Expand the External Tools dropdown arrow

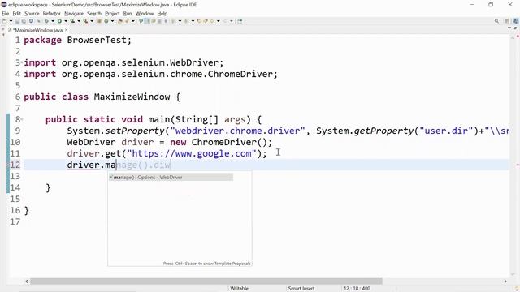(92, 21)
